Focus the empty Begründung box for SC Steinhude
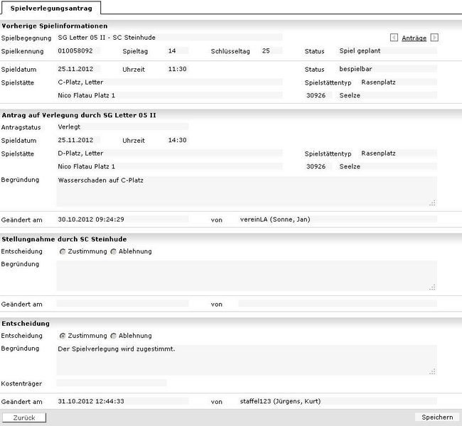 point(246,275)
